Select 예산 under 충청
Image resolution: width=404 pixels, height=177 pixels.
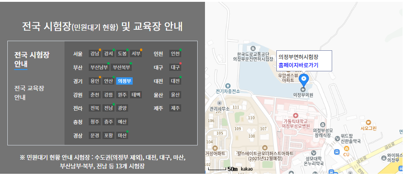tap(122, 122)
